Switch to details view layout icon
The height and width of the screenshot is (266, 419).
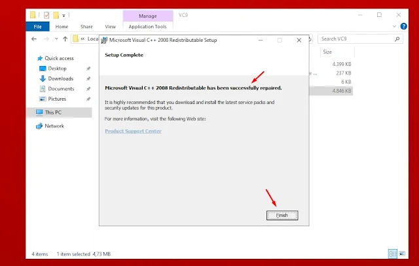pos(393,254)
